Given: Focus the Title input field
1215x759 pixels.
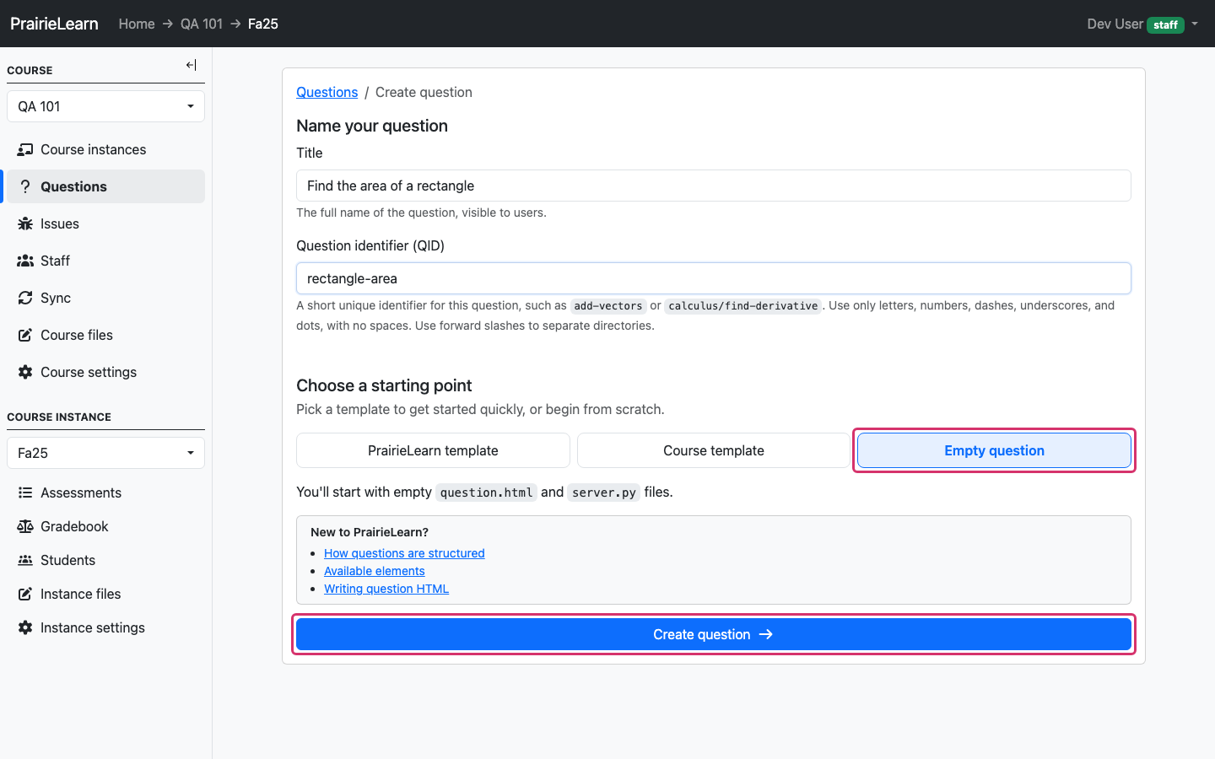Looking at the screenshot, I should click(714, 186).
